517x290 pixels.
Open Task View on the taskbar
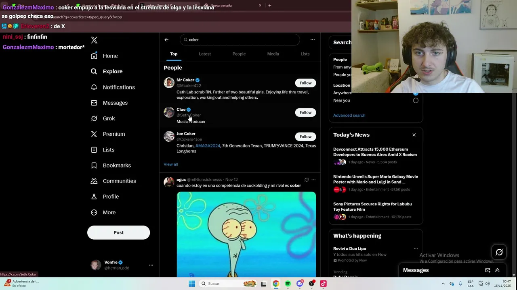tap(263, 284)
